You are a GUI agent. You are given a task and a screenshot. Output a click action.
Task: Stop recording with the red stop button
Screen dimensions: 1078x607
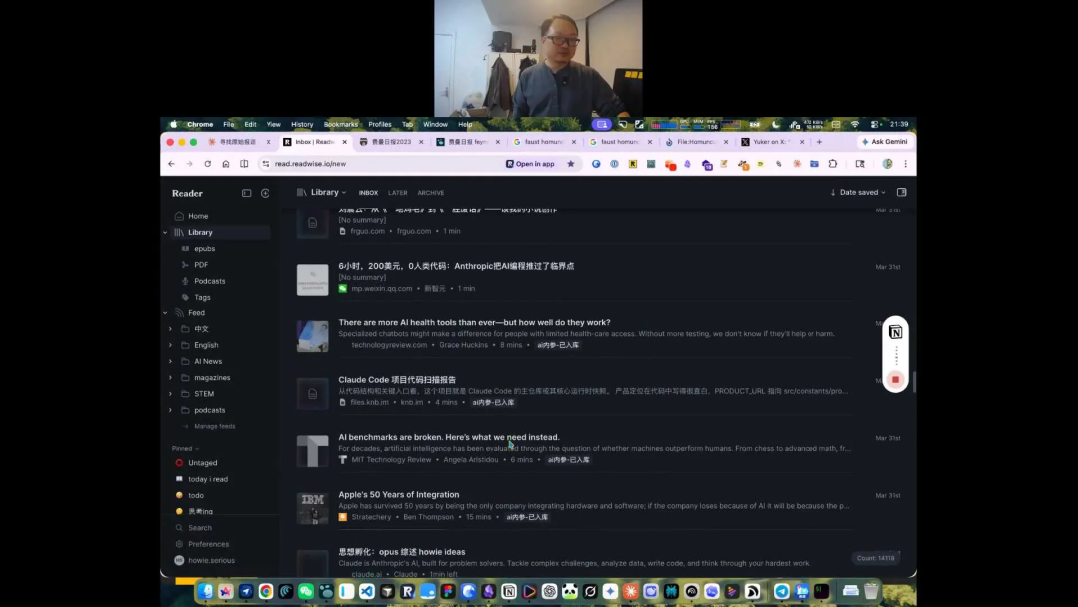pos(895,380)
